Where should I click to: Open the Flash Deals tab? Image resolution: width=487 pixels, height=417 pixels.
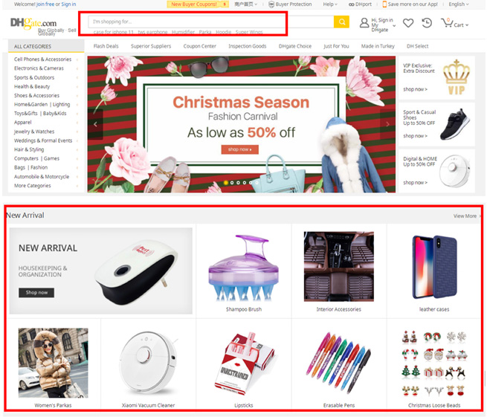(x=106, y=46)
